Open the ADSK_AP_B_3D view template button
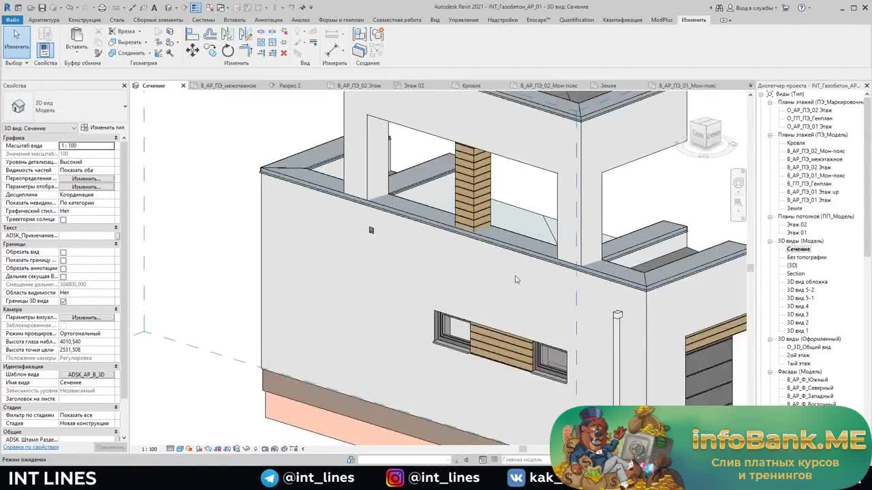This screenshot has height=490, width=872. tap(86, 374)
